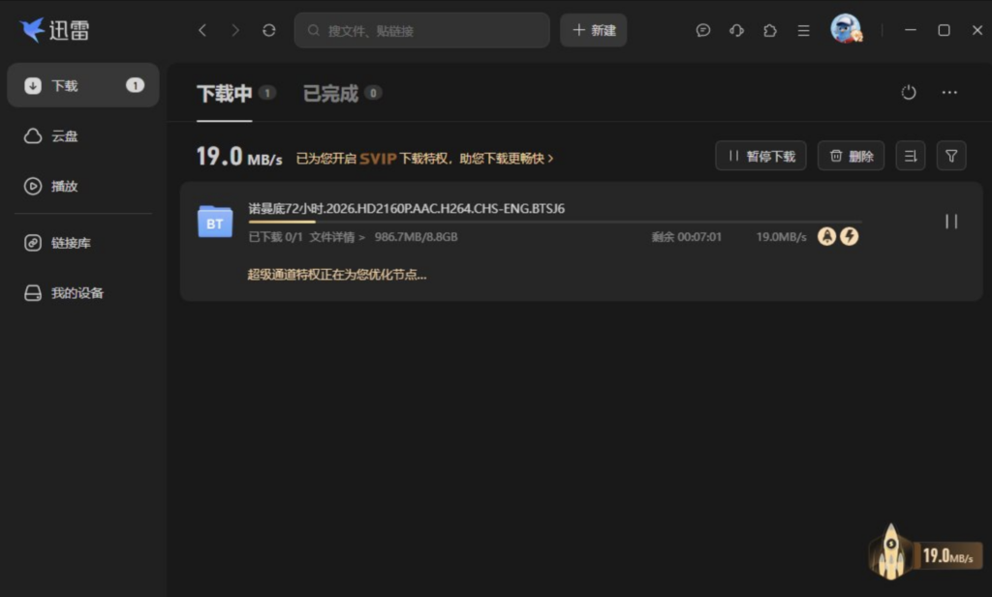Open the filter funnel icon
The height and width of the screenshot is (597, 992).
pyautogui.click(x=951, y=156)
